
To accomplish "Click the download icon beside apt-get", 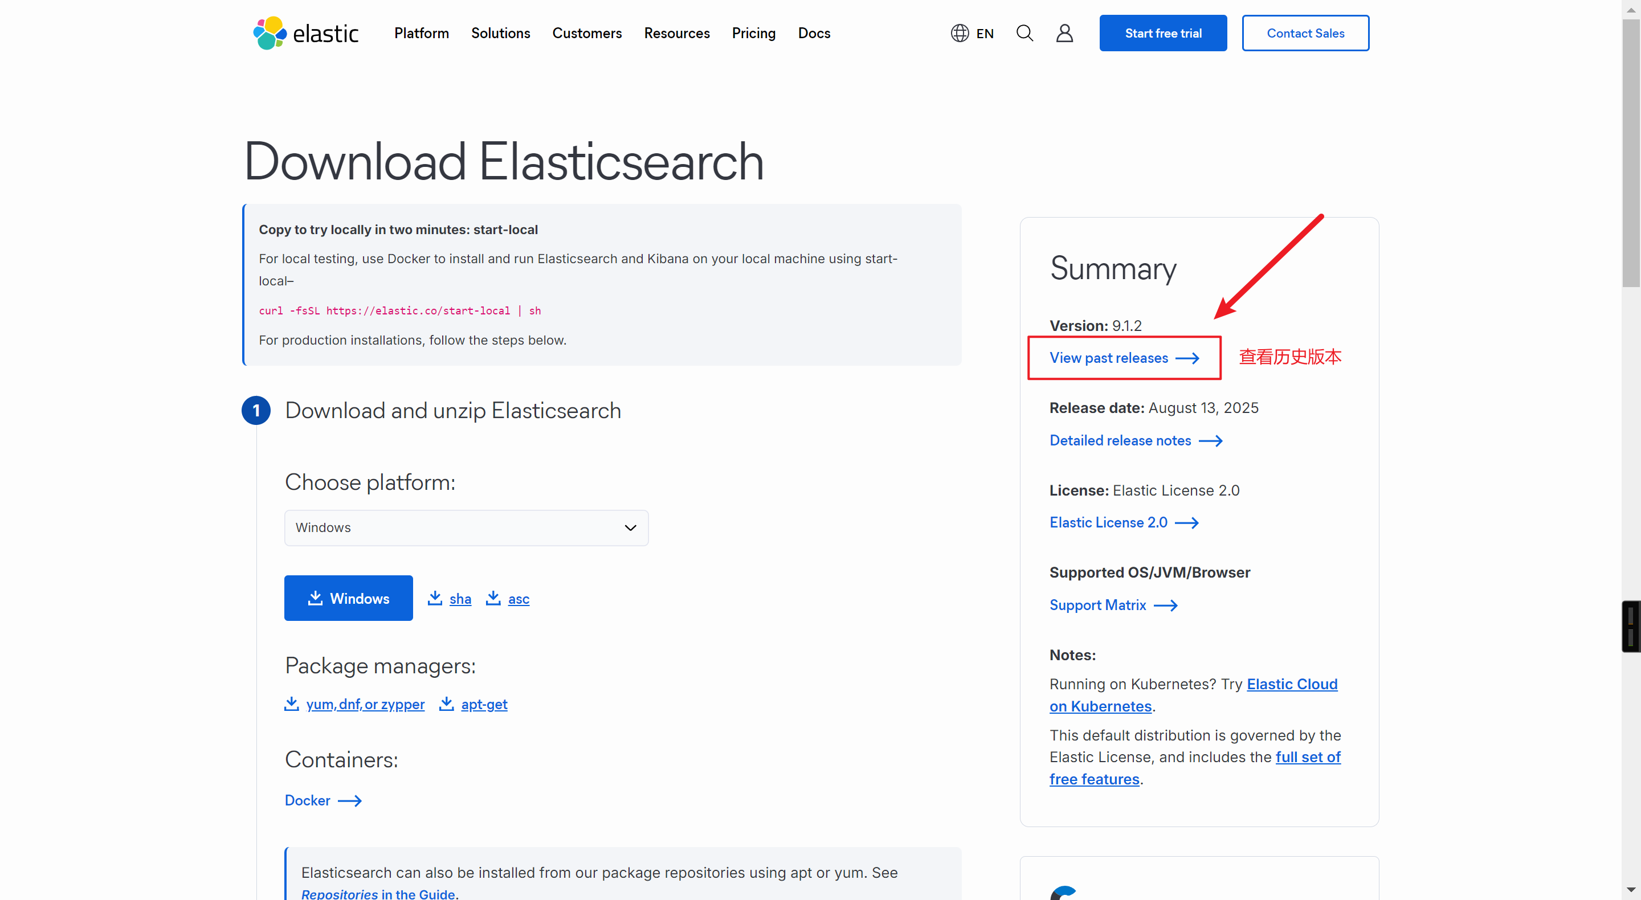I will pos(447,704).
